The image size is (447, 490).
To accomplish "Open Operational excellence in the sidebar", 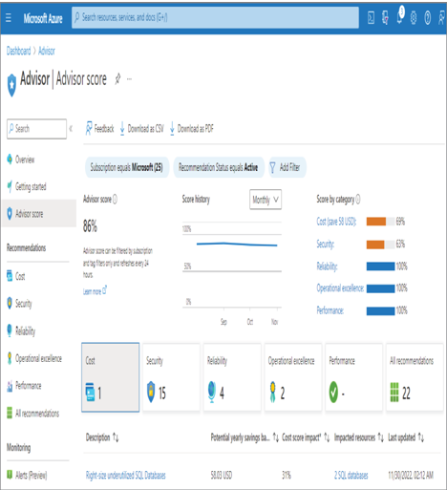I will click(34, 358).
